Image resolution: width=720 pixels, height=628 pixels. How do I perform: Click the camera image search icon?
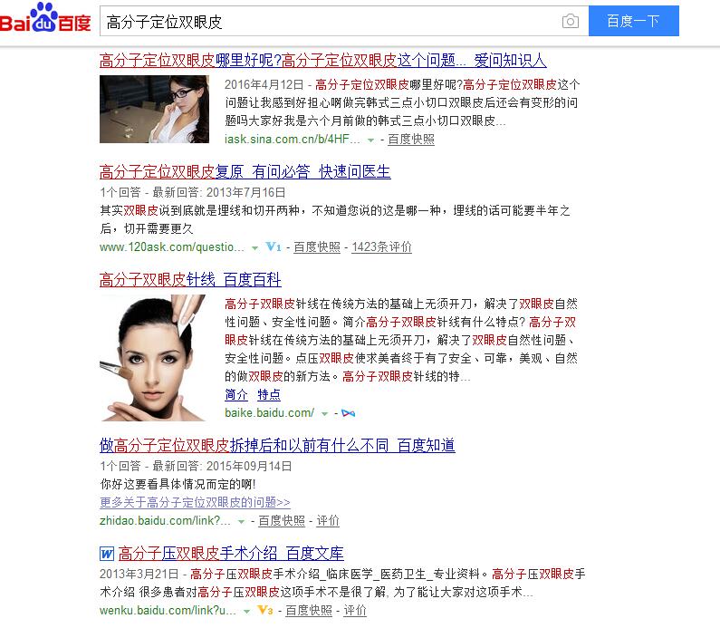pos(570,21)
